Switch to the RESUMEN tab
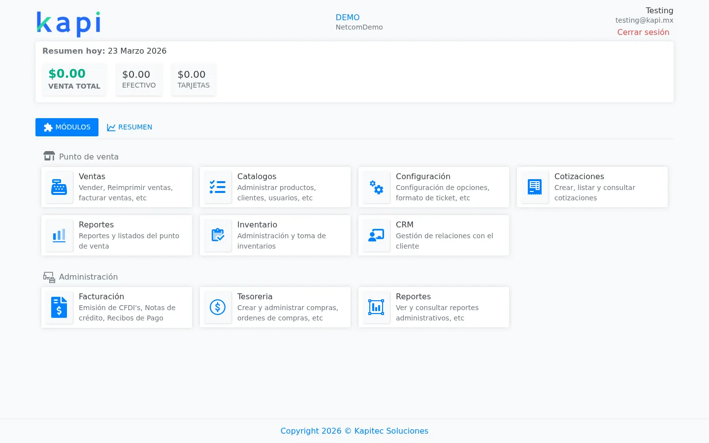The image size is (709, 443). tap(129, 127)
